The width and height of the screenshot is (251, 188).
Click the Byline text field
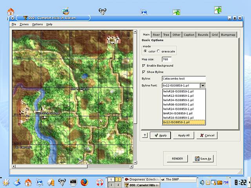[184, 79]
